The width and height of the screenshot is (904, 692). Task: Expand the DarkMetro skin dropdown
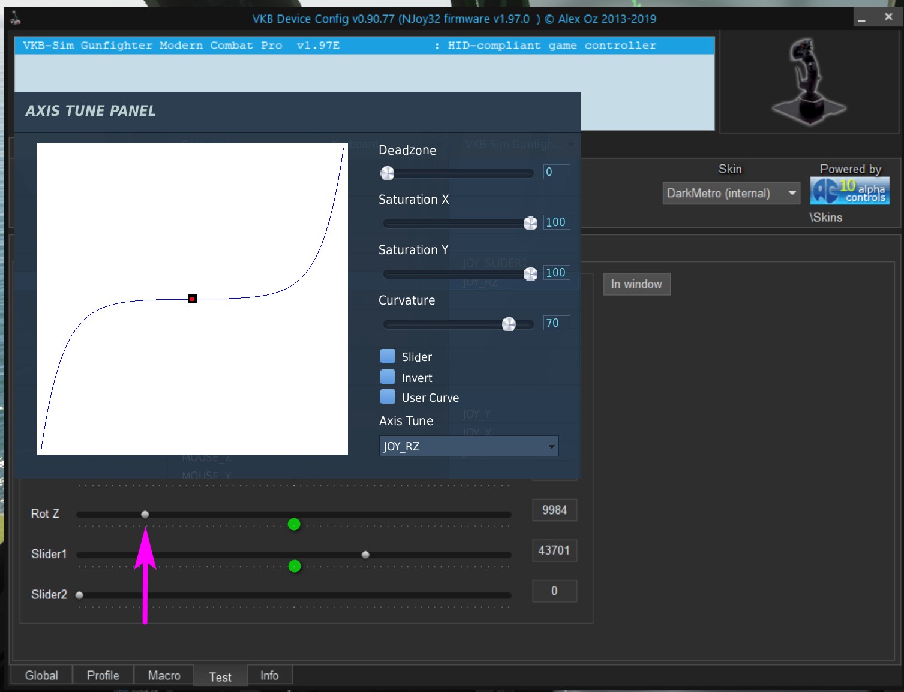tap(731, 193)
